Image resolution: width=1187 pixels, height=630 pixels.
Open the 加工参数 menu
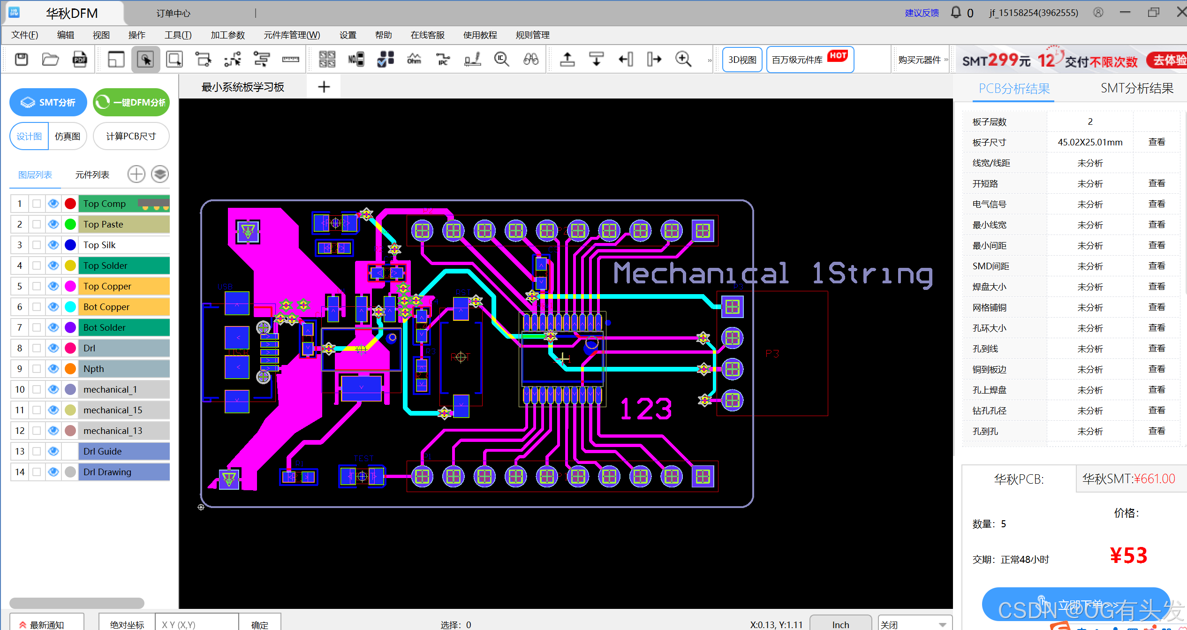tap(227, 35)
